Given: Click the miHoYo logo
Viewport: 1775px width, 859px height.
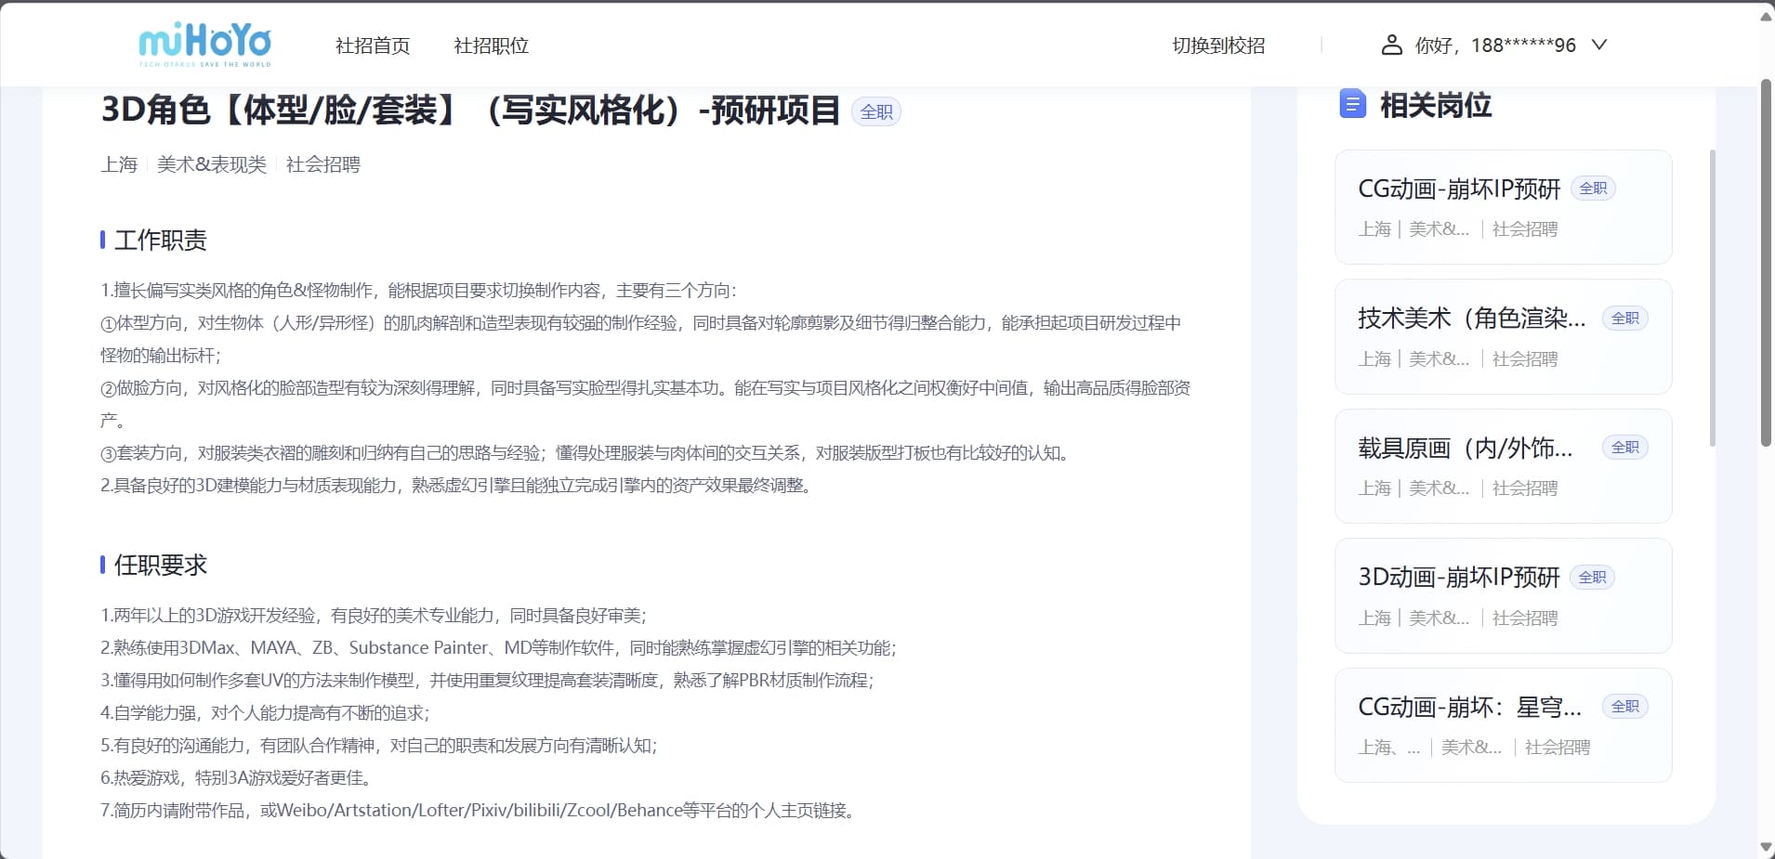Looking at the screenshot, I should 204,45.
